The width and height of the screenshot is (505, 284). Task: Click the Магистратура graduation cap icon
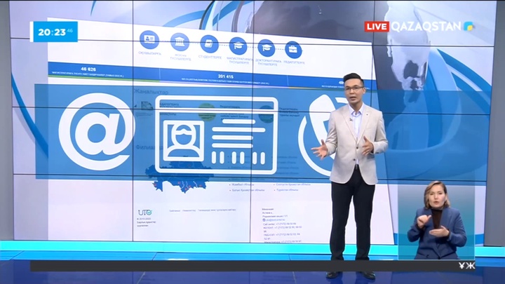[x=238, y=46]
